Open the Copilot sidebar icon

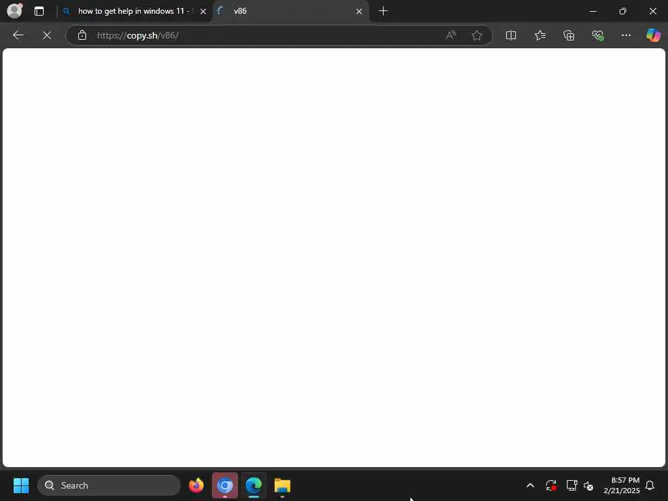[x=653, y=35]
